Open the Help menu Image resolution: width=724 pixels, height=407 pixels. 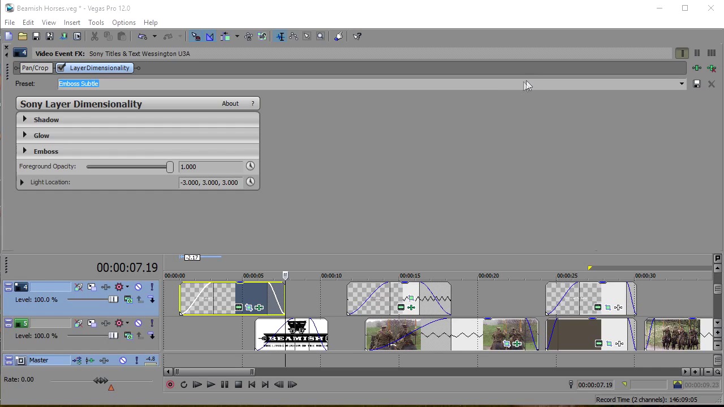(x=150, y=23)
